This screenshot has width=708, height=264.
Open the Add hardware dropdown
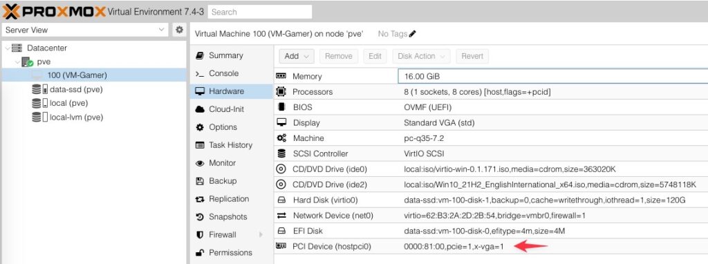click(296, 57)
